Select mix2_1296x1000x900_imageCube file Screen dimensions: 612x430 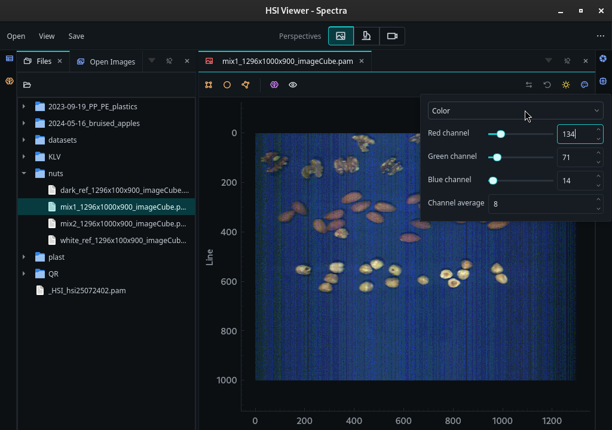coord(106,223)
